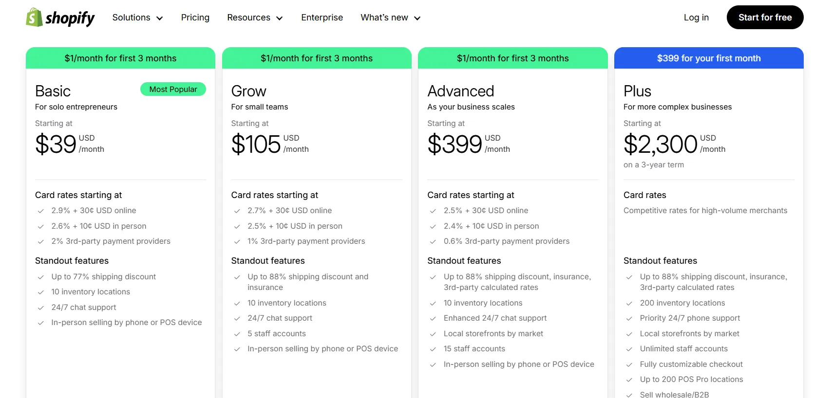Screen dimensions: 832x398
Task: Click the checkmark next to "15 staff accounts" under Advanced
Action: [433, 349]
